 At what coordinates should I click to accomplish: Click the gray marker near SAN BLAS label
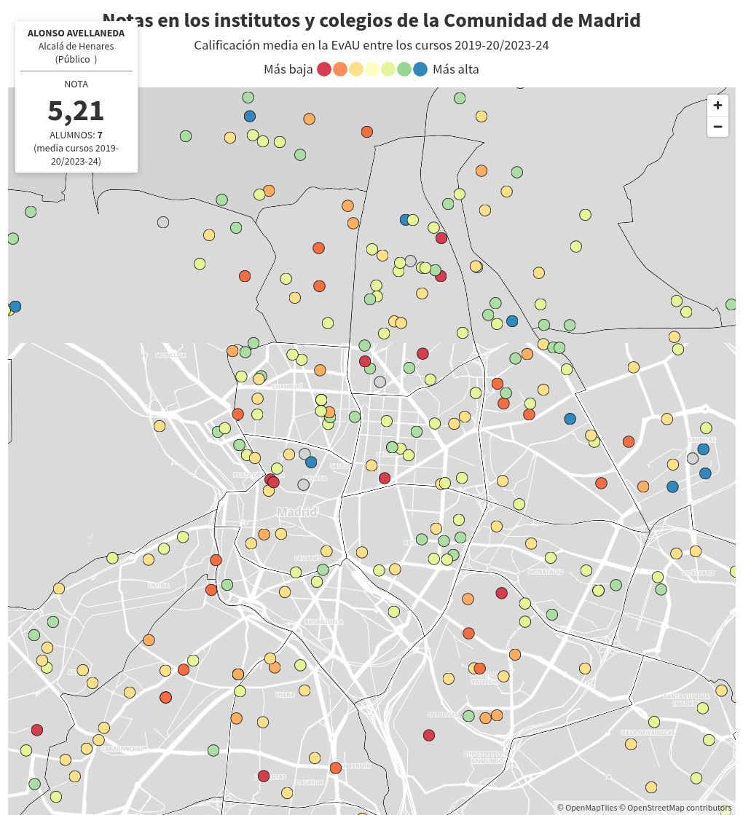coord(693,458)
